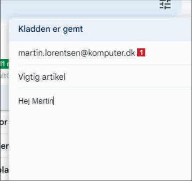Image resolution: width=192 pixels, height=181 pixels.
Task: Click the gray "ult" text at left
Action: pos(4,76)
